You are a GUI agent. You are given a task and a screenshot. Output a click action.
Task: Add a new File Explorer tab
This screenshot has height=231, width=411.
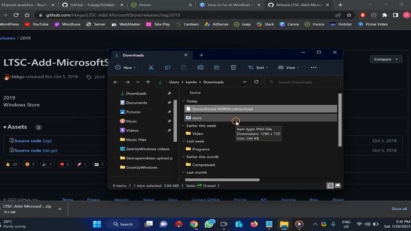coord(201,55)
